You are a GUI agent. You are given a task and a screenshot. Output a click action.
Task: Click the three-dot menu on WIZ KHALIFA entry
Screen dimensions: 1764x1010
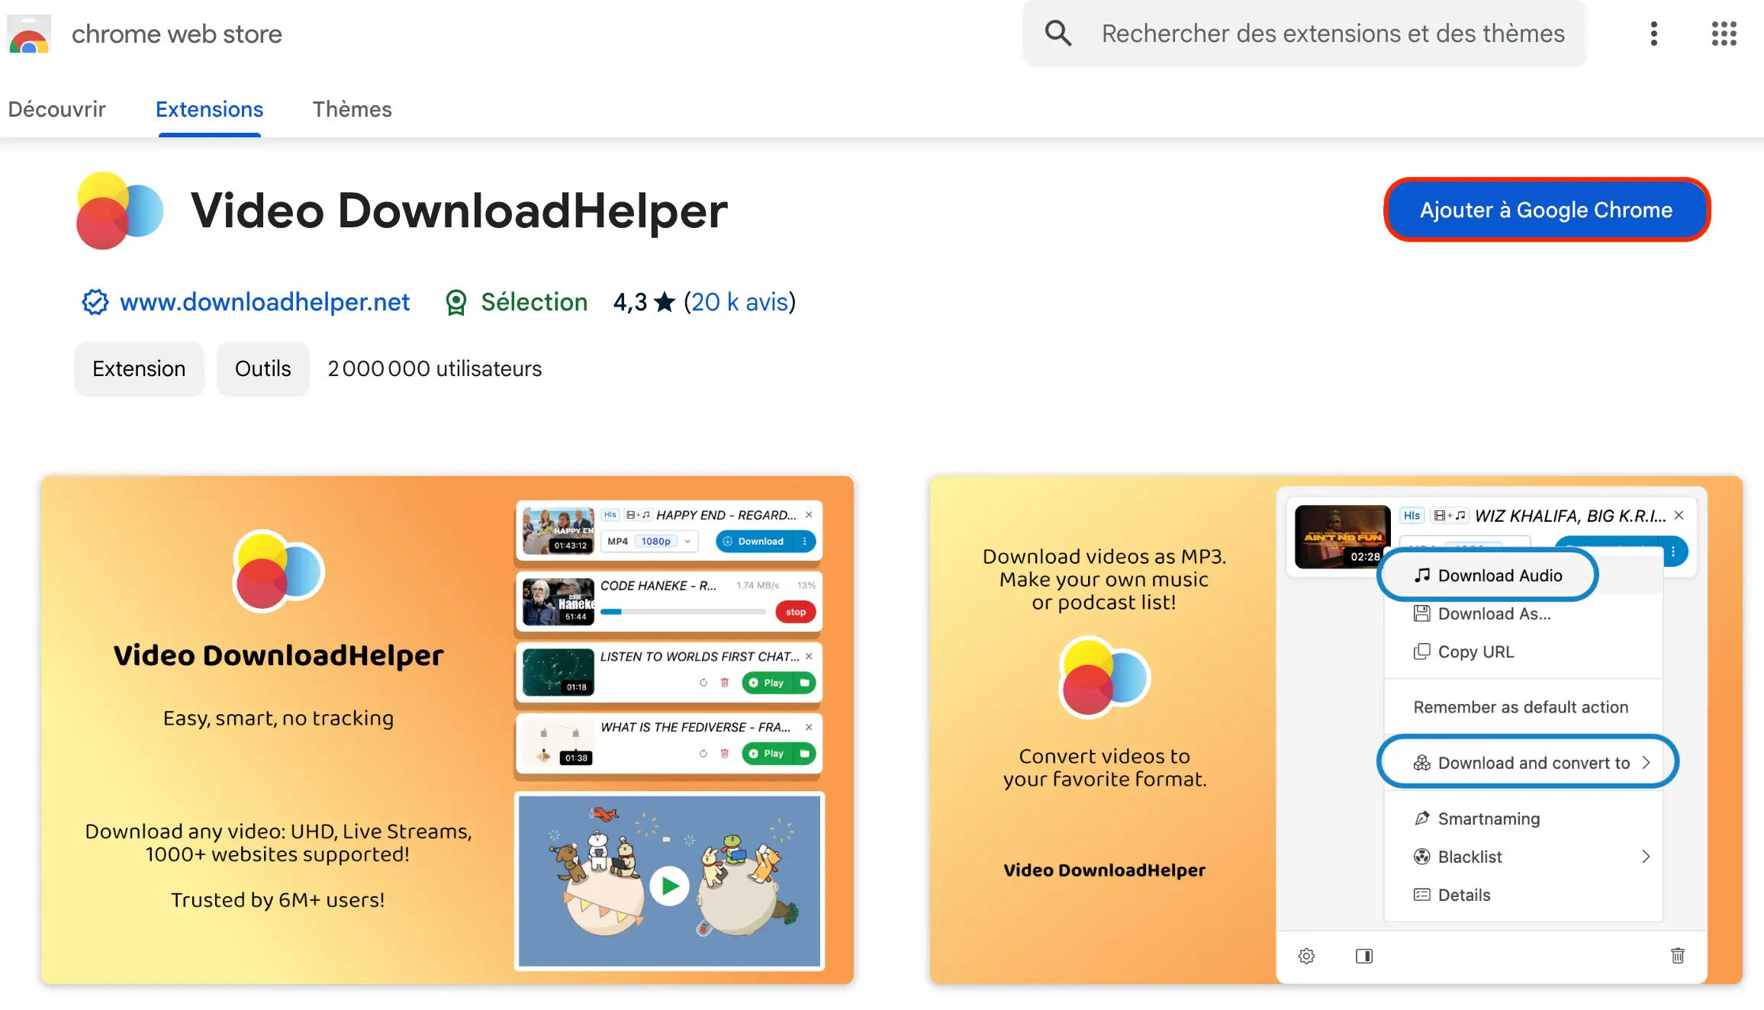click(1673, 552)
